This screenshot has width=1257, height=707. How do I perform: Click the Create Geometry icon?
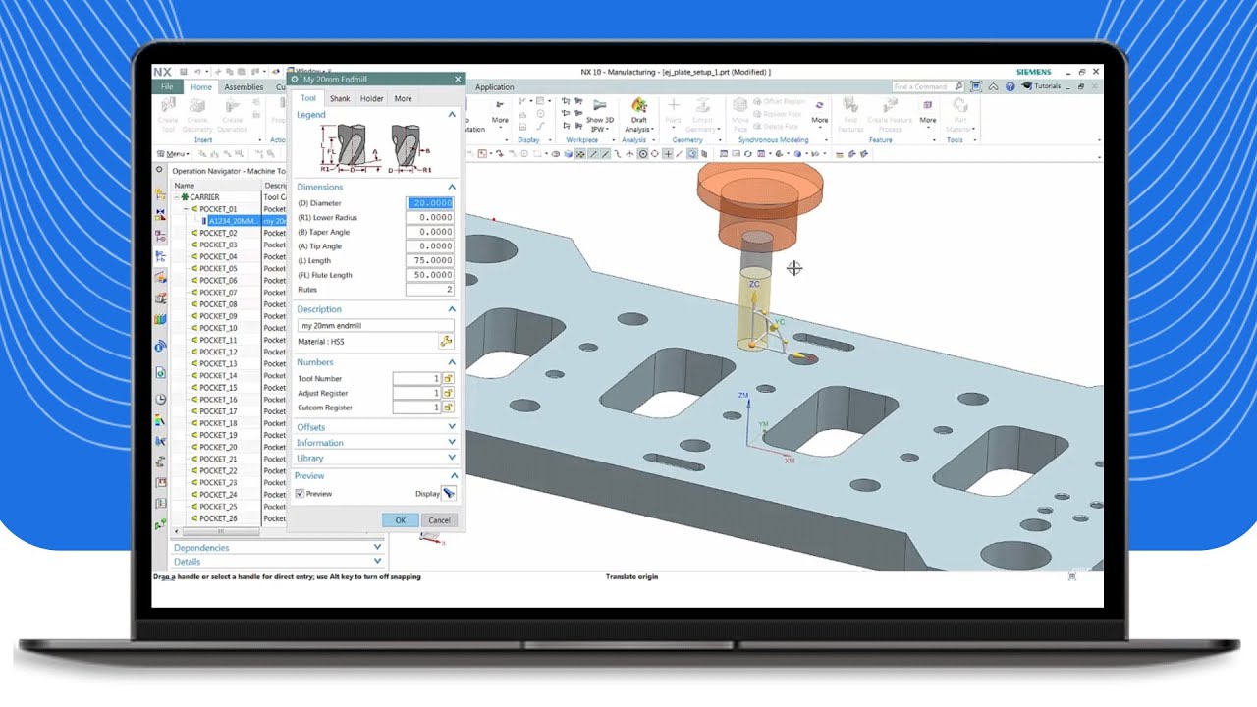197,106
